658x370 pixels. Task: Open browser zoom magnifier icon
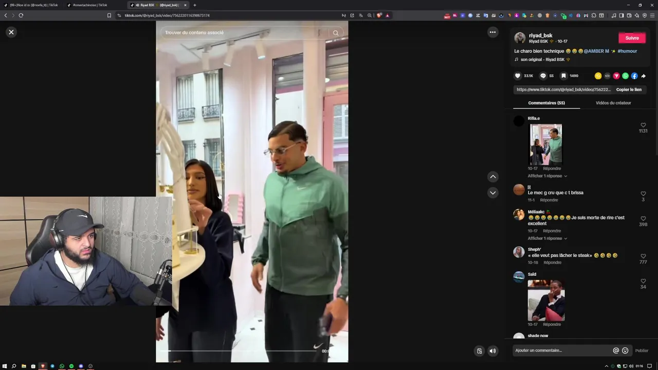(x=370, y=15)
